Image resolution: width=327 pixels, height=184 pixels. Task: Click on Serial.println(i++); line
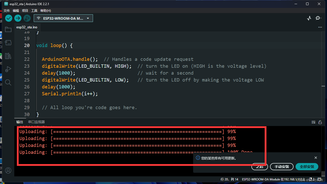(x=70, y=94)
